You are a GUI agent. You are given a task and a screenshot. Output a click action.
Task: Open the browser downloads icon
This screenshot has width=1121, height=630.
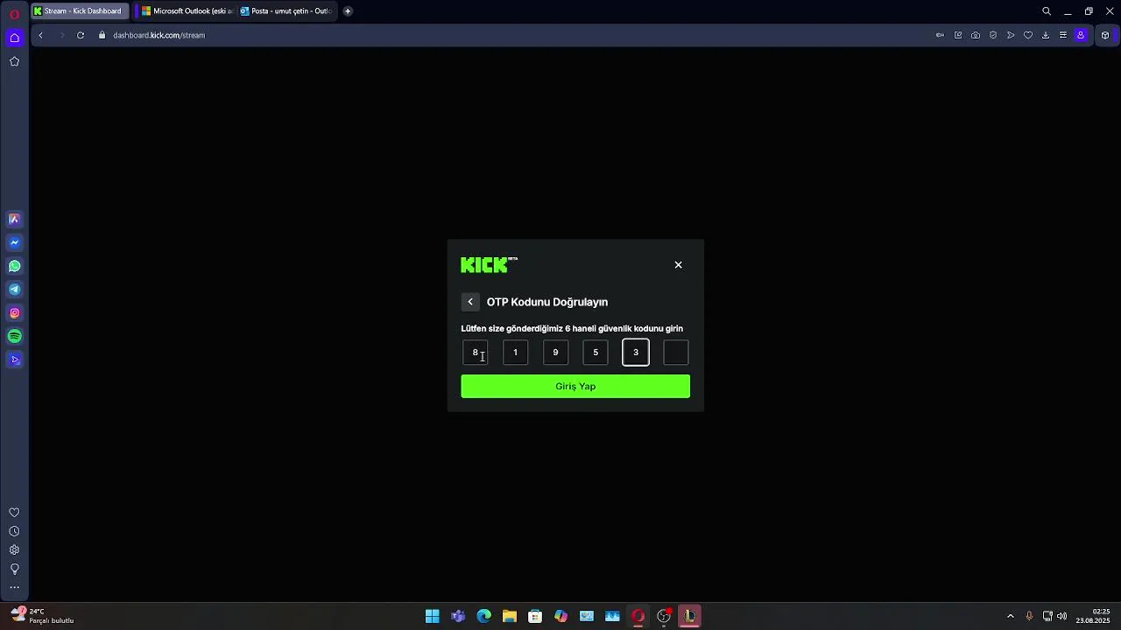1046,35
